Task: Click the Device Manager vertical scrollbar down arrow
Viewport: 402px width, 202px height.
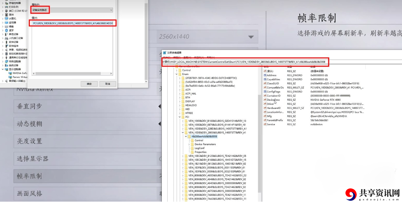Action: tap(146, 82)
